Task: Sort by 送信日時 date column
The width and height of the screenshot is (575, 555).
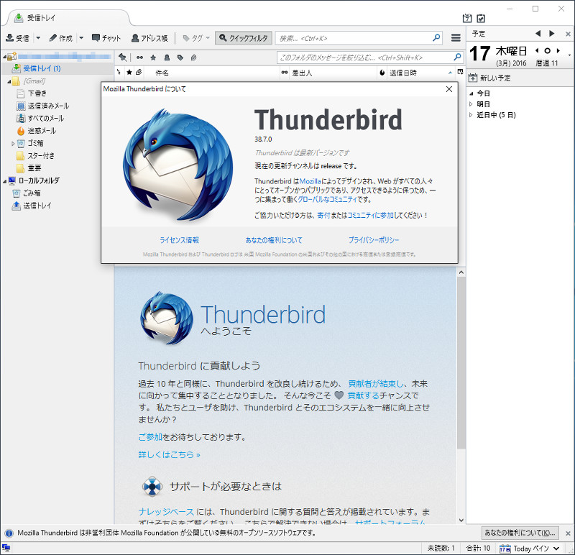Action: click(421, 73)
